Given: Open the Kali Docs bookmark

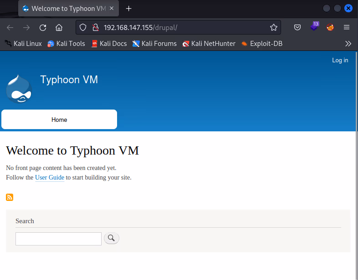Looking at the screenshot, I should 109,44.
